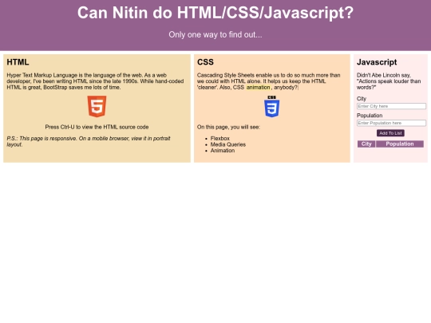The width and height of the screenshot is (431, 323).
Task: Click the On this page, you will see text
Action: point(228,127)
